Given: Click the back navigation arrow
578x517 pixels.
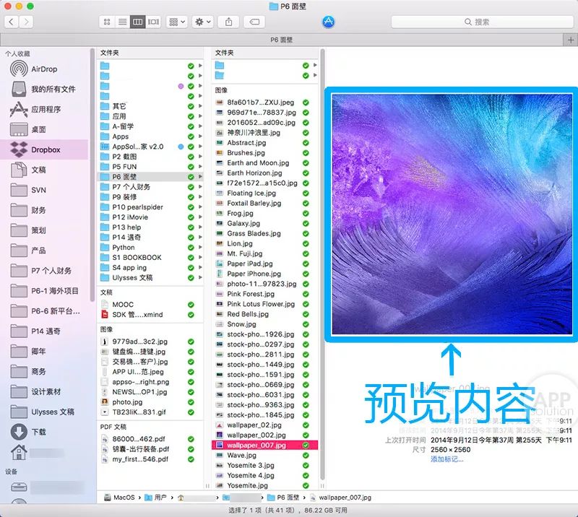Looking at the screenshot, I should [x=9, y=22].
